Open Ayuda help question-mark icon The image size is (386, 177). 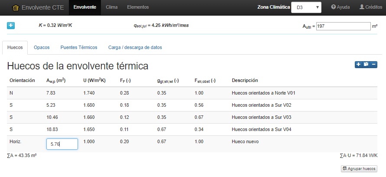point(333,7)
